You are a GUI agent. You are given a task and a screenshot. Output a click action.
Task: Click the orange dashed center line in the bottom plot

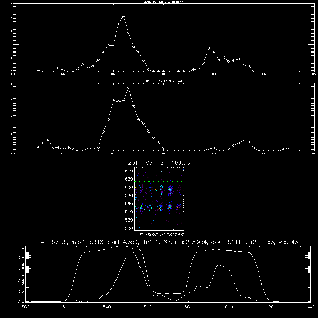[x=173, y=274]
